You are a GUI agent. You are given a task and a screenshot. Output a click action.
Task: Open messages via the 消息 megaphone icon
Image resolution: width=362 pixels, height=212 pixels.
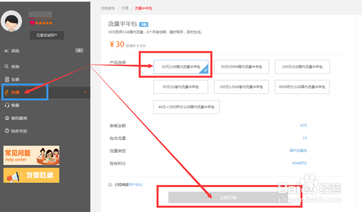point(6,50)
